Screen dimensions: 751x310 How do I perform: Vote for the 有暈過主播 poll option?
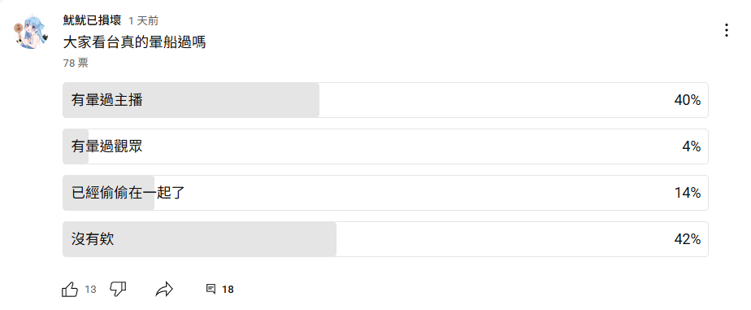385,100
